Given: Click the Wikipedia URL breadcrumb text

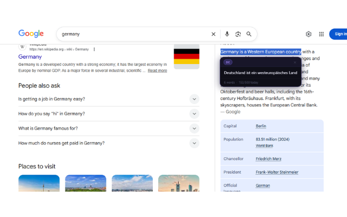Looking at the screenshot, I should 59,49.
